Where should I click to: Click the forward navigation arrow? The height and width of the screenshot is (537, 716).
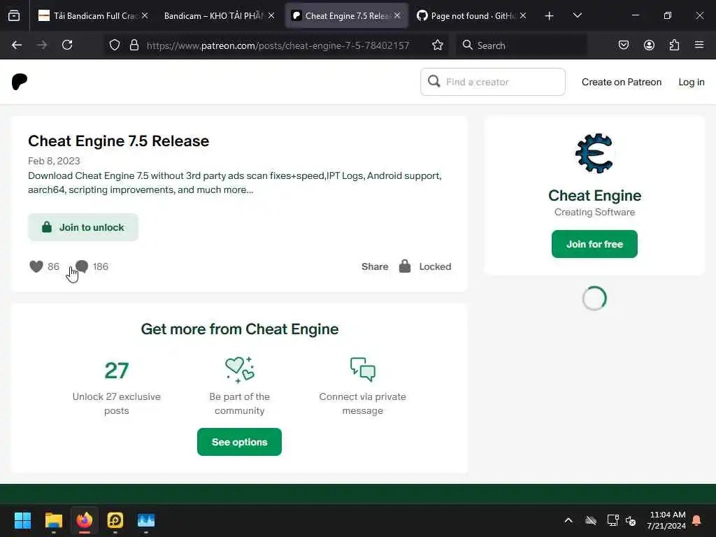[42, 45]
